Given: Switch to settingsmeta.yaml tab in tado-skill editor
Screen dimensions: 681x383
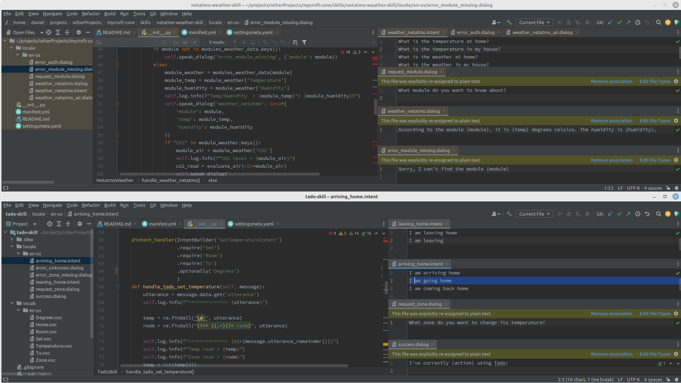Looking at the screenshot, I should click(x=254, y=224).
